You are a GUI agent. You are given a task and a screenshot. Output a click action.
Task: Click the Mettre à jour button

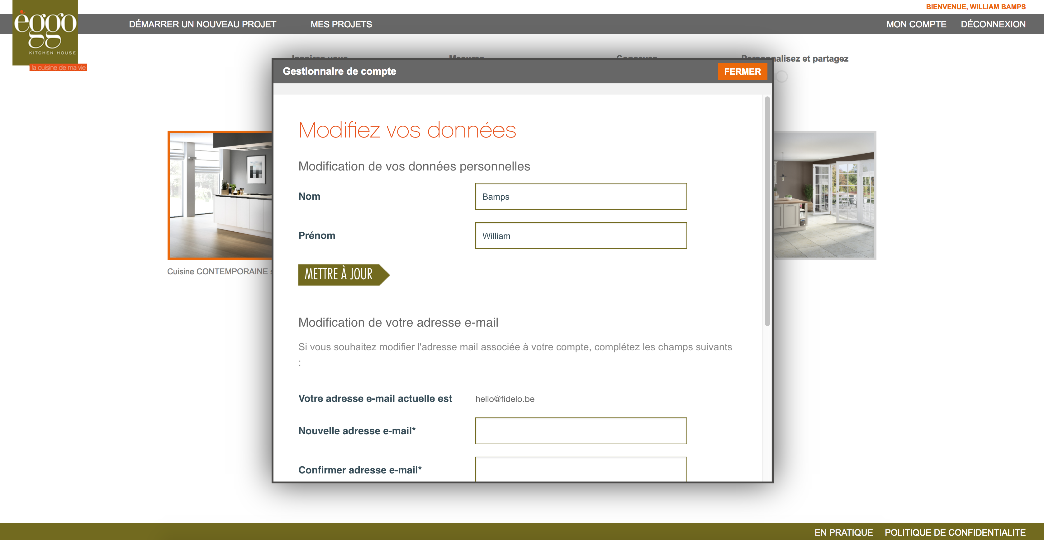tap(344, 275)
